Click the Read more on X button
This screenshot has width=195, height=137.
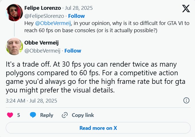point(98,128)
